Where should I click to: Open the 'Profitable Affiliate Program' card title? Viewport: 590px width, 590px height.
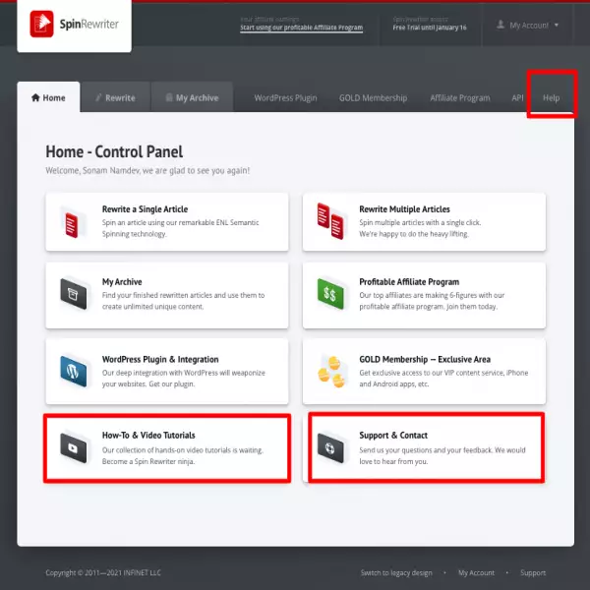[x=409, y=282]
